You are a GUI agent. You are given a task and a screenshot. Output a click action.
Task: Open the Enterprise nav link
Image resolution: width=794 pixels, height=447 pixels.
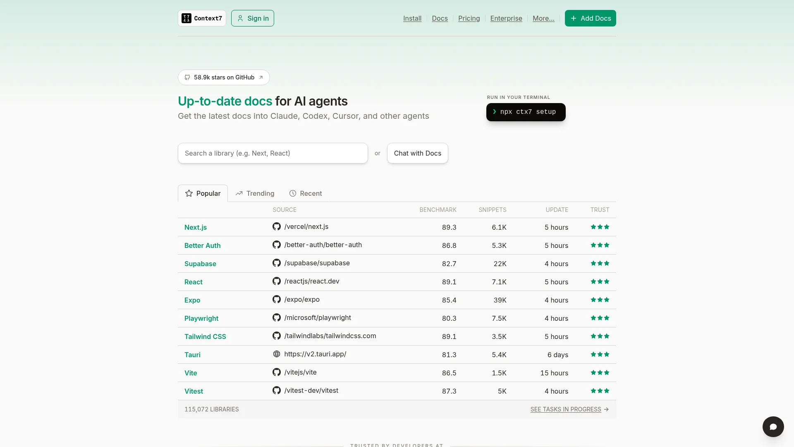506,18
